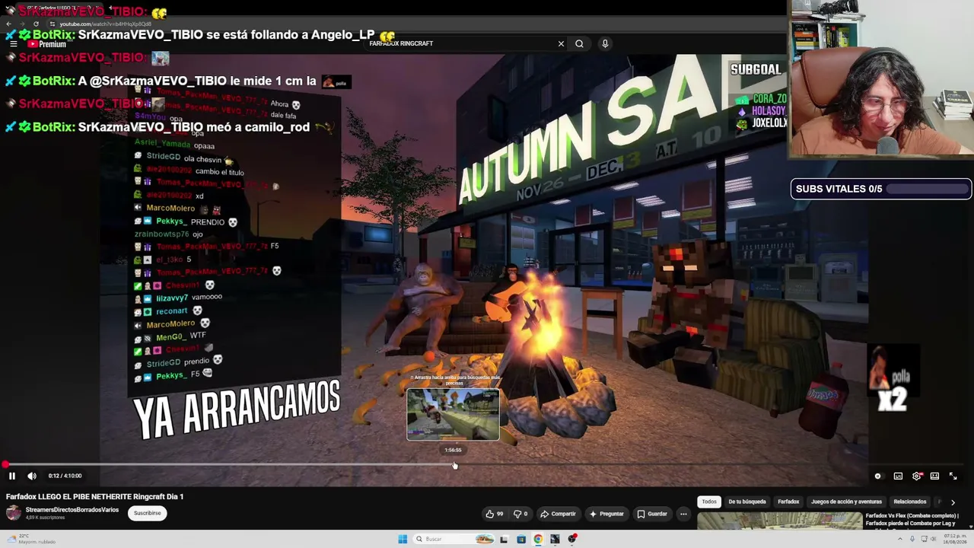Click the YouTube search magnifier button
Screen dimensions: 974x548
point(579,43)
